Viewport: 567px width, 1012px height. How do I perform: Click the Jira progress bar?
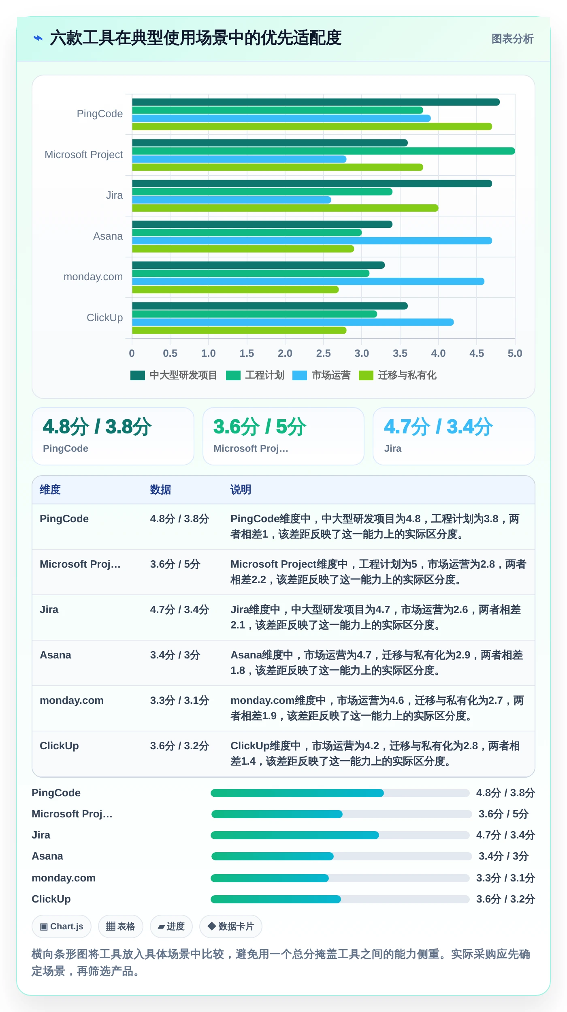tap(340, 835)
